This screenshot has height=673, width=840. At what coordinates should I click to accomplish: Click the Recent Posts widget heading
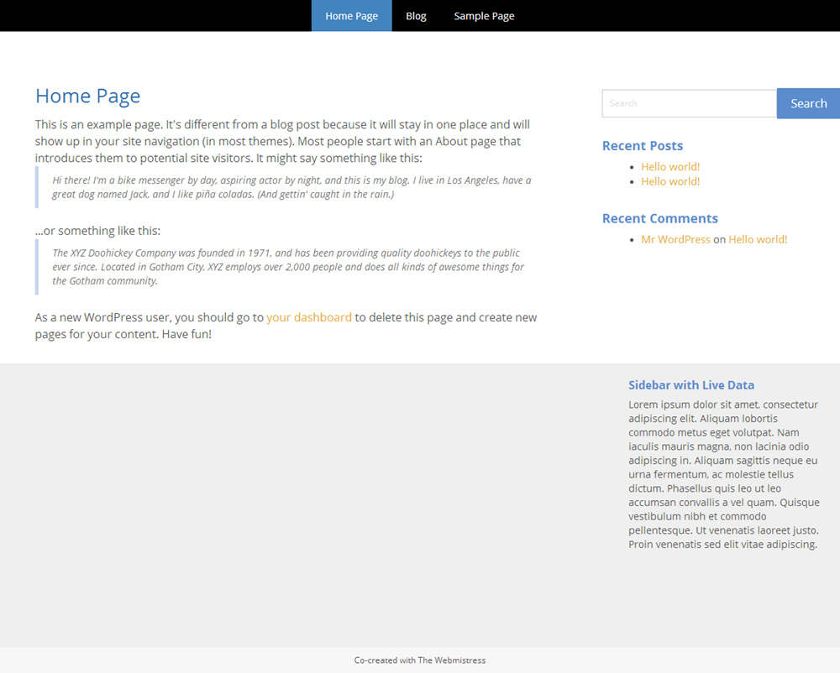point(642,146)
